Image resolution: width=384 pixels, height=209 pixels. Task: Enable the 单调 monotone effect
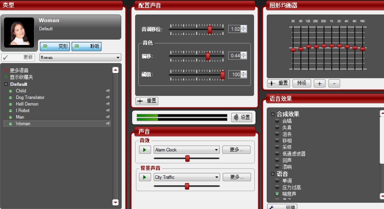pos(277,181)
